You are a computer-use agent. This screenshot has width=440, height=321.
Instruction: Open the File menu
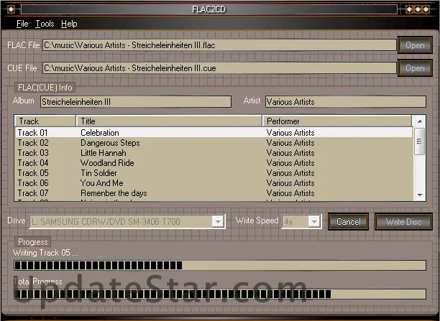tap(22, 24)
